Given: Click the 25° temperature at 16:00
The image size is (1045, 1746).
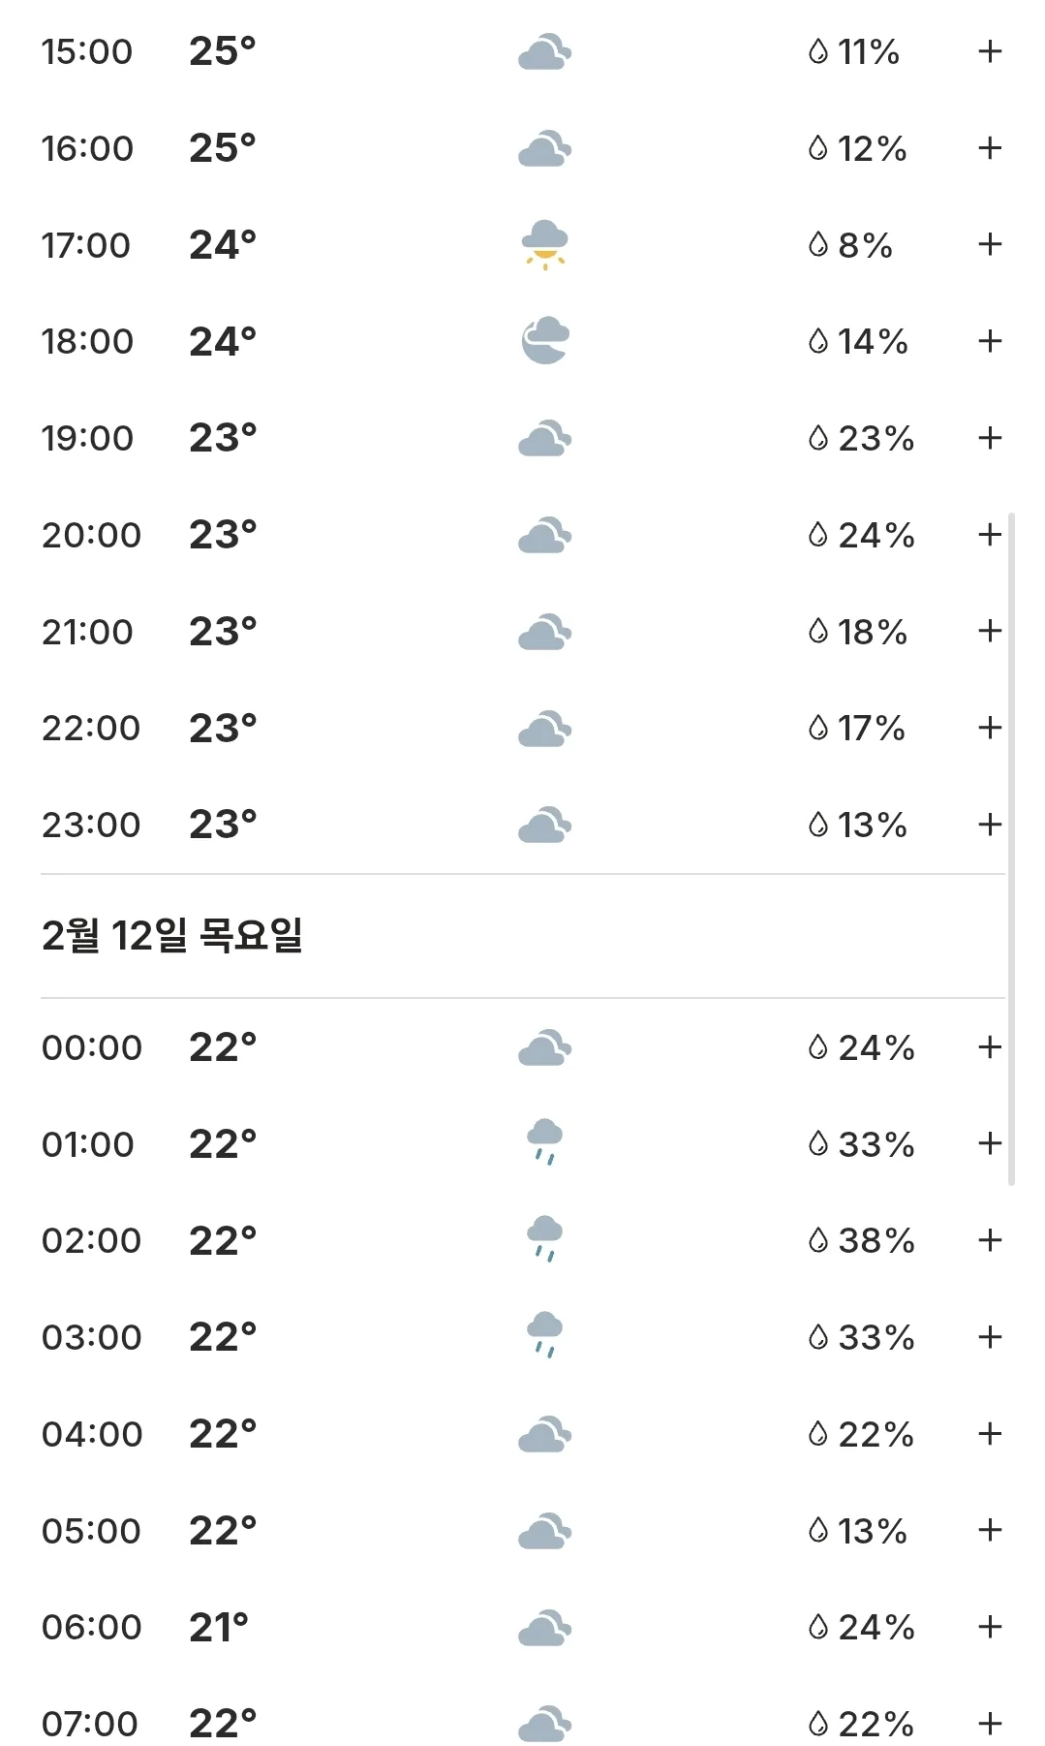Looking at the screenshot, I should [223, 148].
